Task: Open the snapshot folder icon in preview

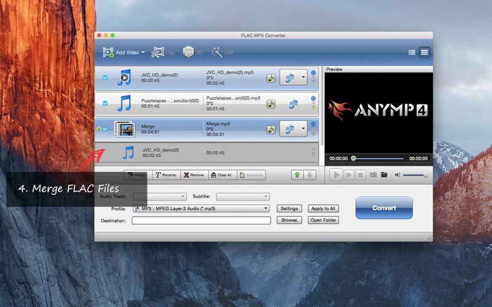Action: pos(384,175)
